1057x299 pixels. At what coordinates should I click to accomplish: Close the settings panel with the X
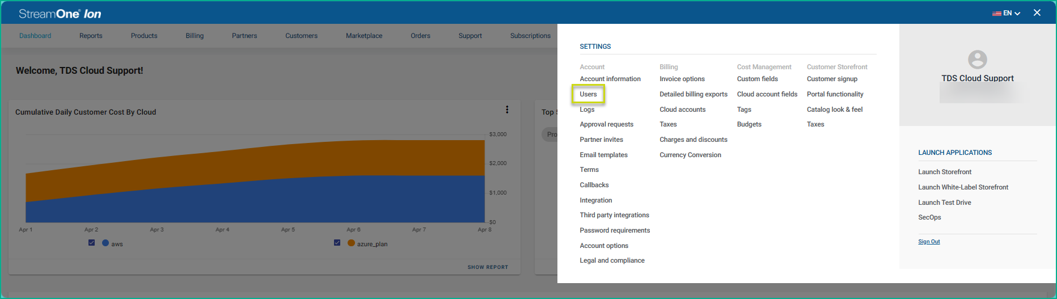click(1037, 12)
